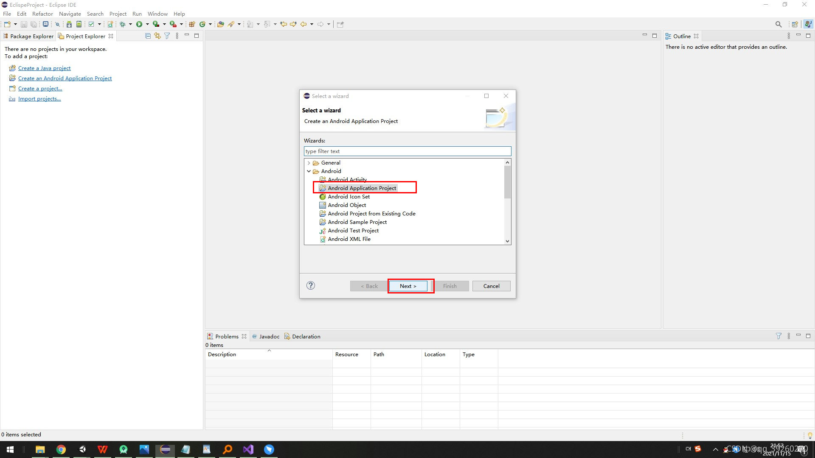Viewport: 815px width, 458px height.
Task: Click the type filter text field
Action: tap(407, 151)
